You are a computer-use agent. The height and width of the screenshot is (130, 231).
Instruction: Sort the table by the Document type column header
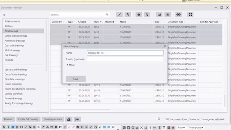[175, 22]
